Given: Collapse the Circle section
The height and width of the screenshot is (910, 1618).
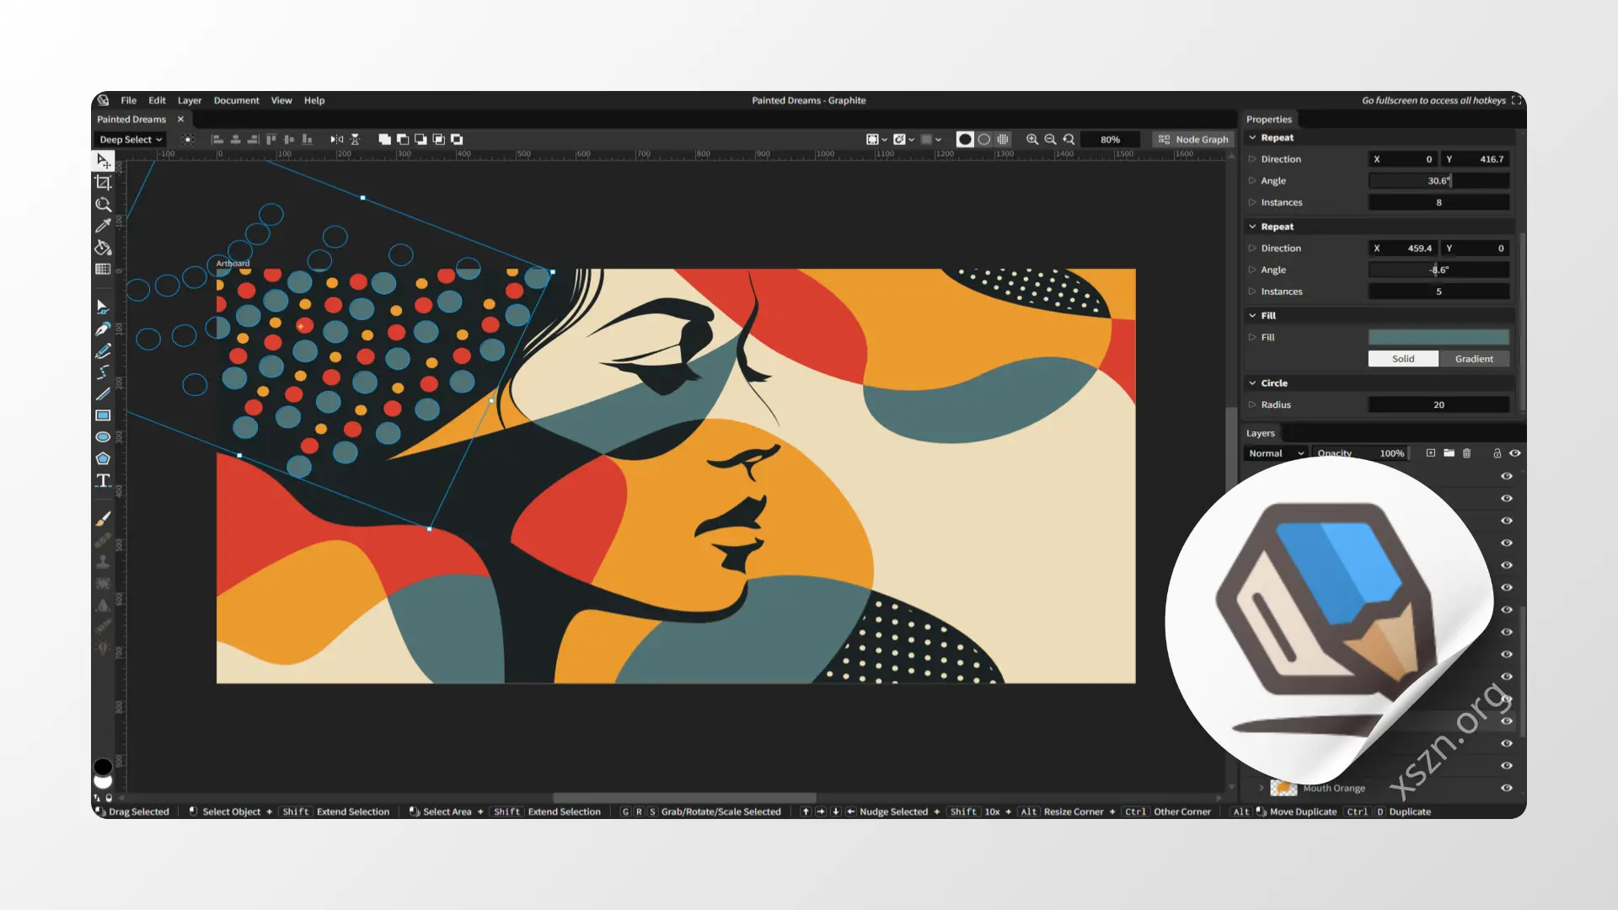Looking at the screenshot, I should coord(1252,383).
